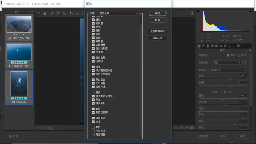Select the Zoom tool in Camera Raw toolbar

pyautogui.click(x=39, y=13)
